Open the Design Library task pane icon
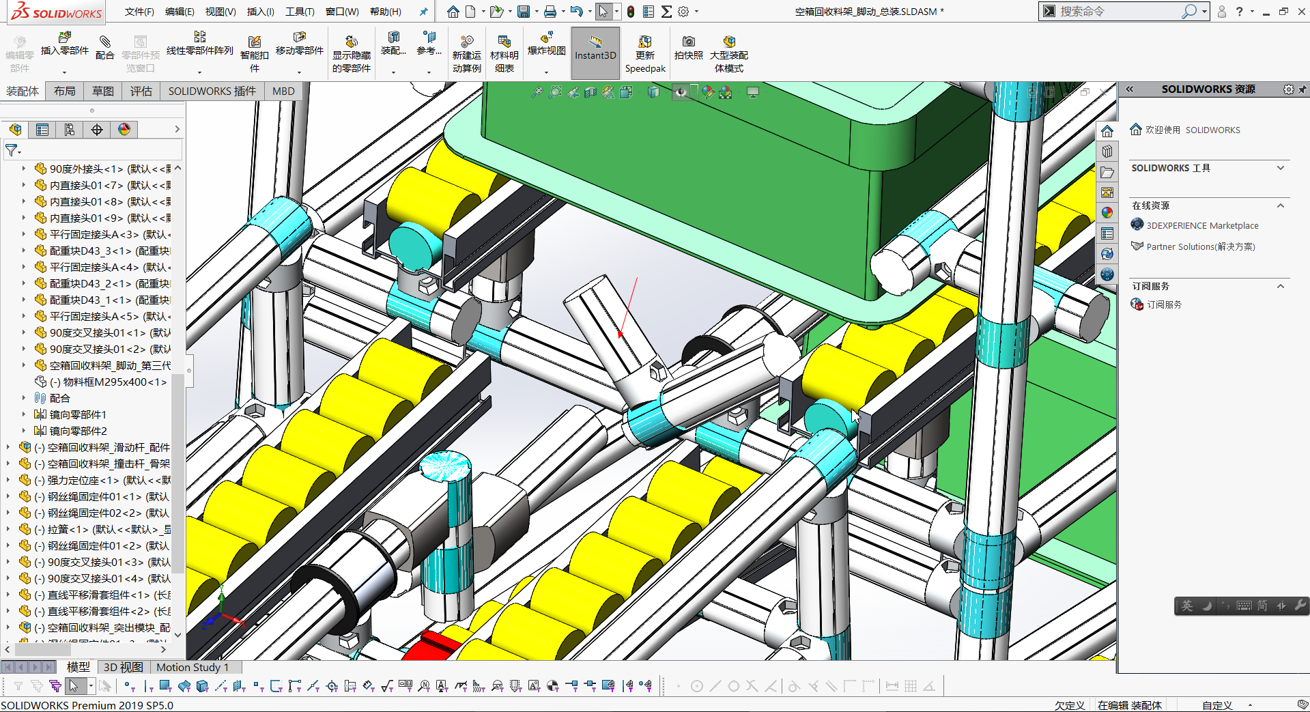1310x712 pixels. (1107, 152)
